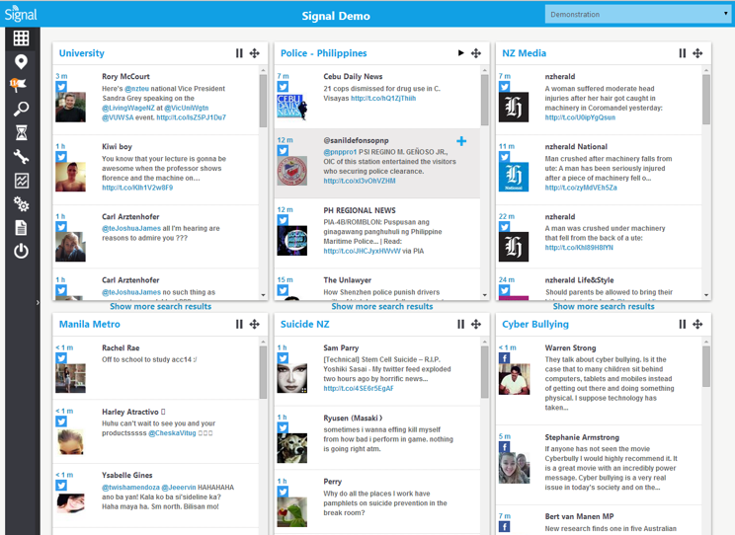Screen dimensions: 735x535
Task: Click Twitter icon on Rachel Rae post
Action: (x=61, y=358)
